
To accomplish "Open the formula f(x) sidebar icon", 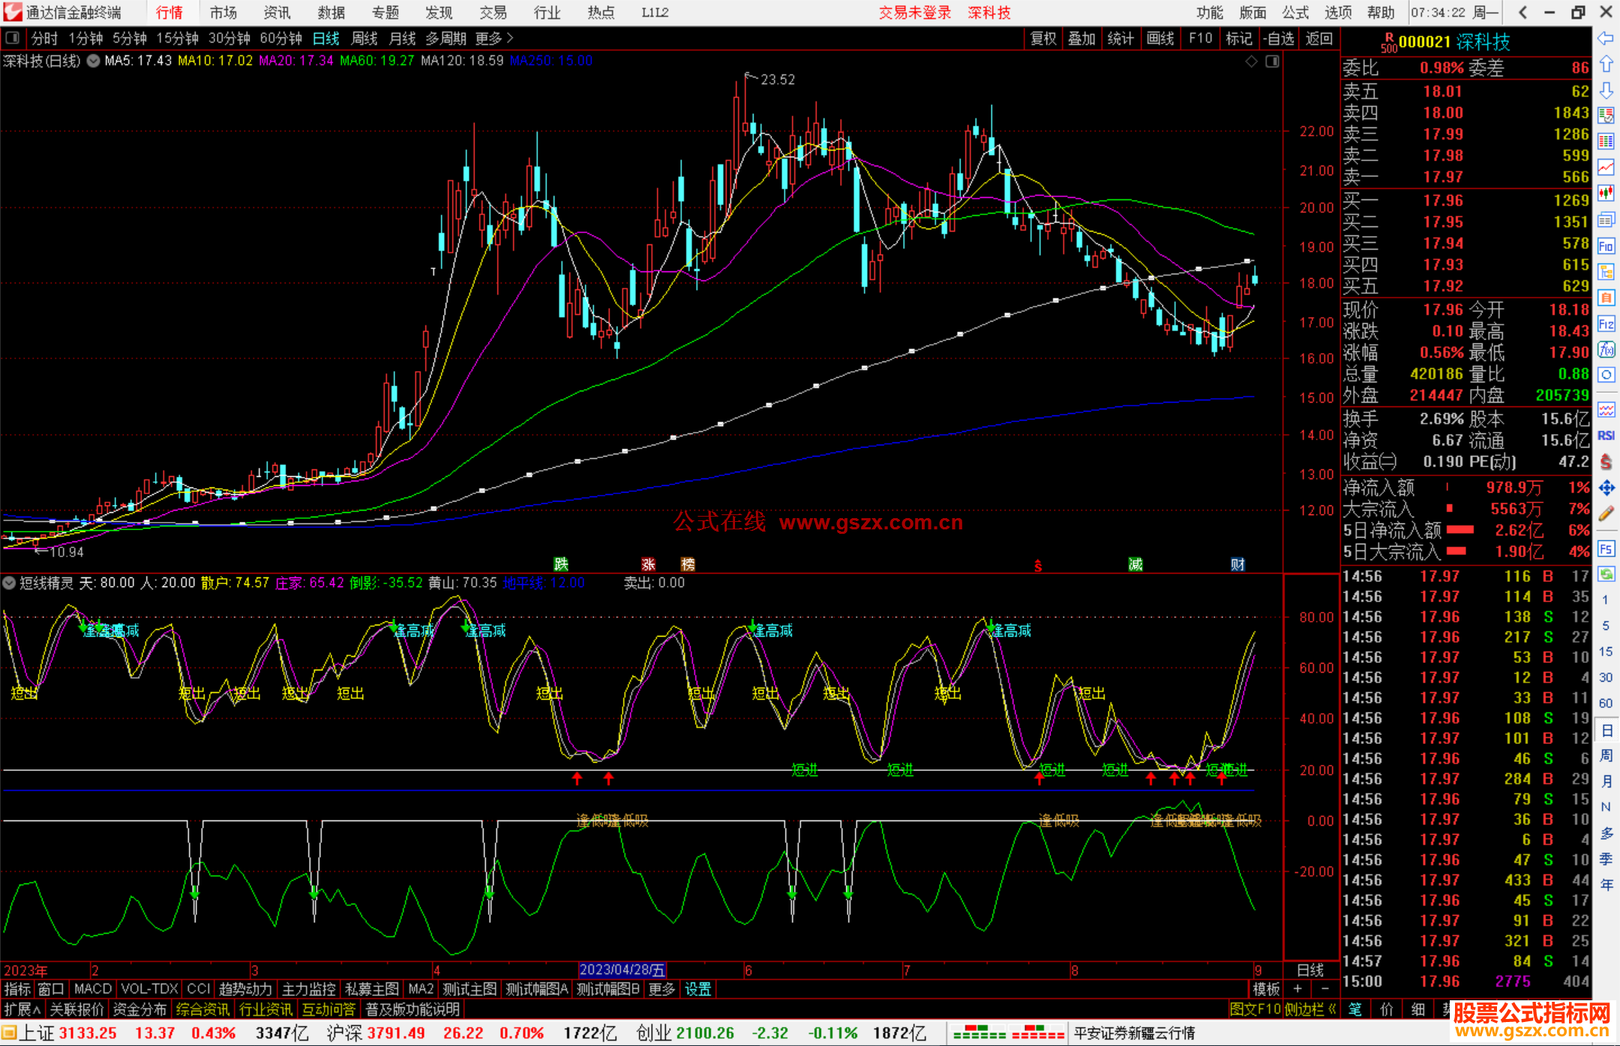I will pyautogui.click(x=1606, y=349).
